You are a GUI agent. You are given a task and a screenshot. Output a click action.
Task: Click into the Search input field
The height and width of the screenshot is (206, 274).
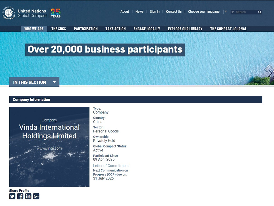click(x=246, y=12)
